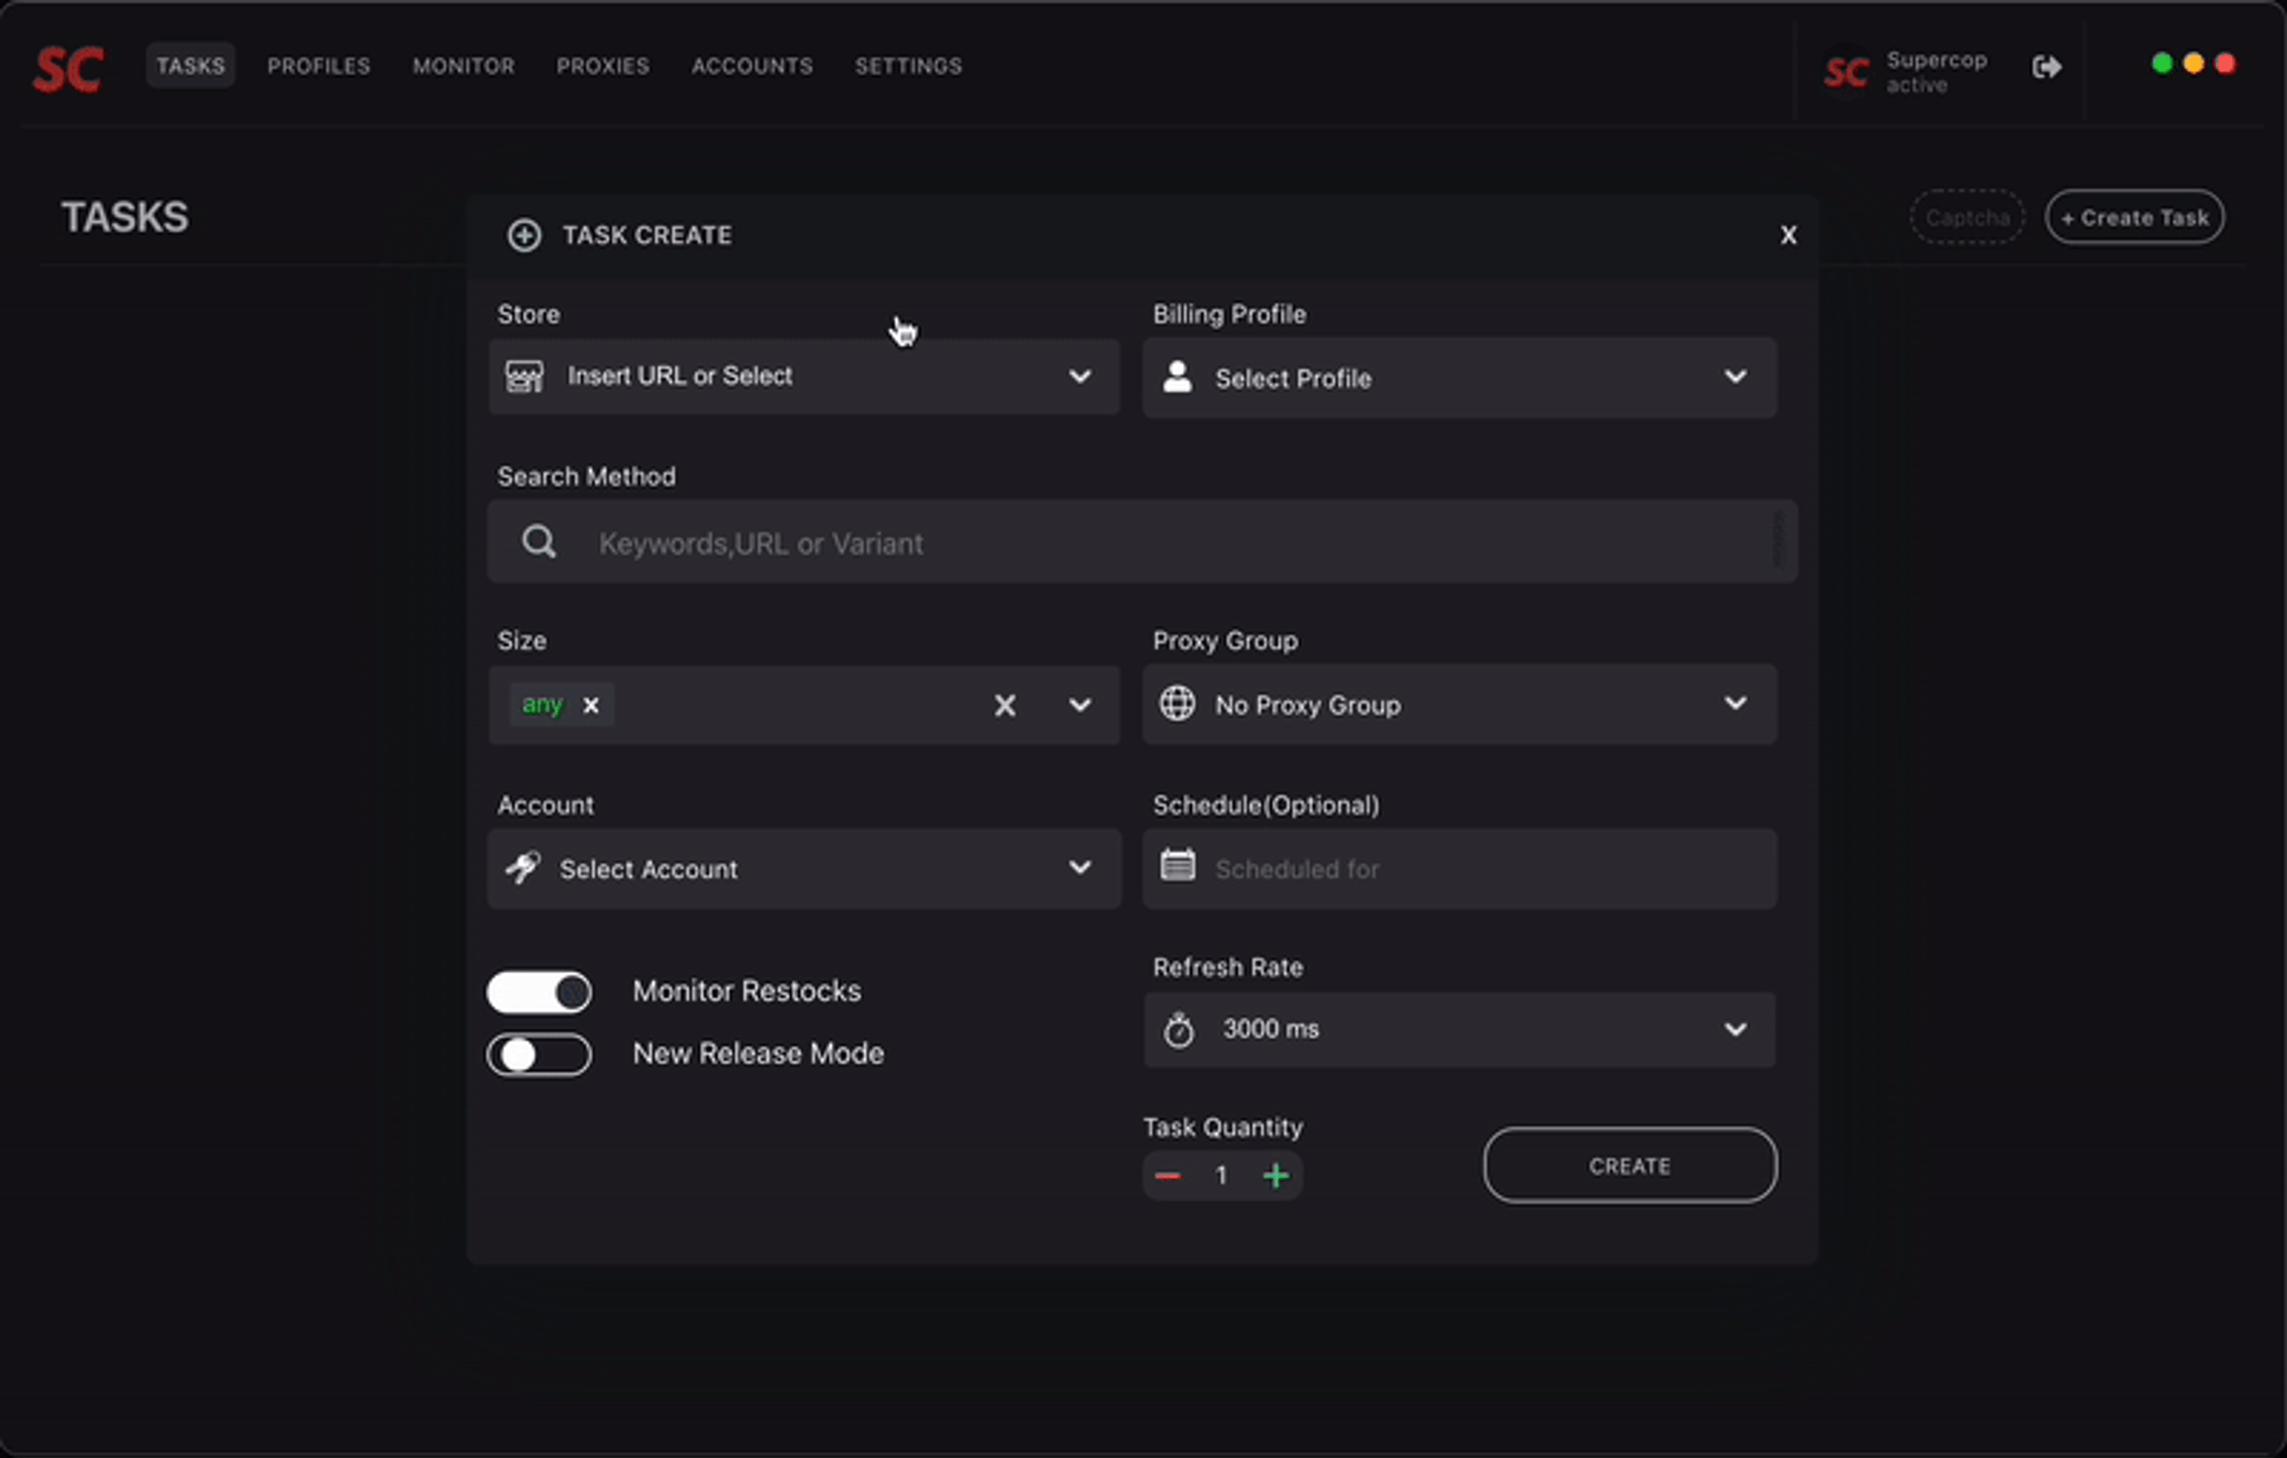
Task: Click the green plus quantity icon
Action: pyautogui.click(x=1276, y=1176)
